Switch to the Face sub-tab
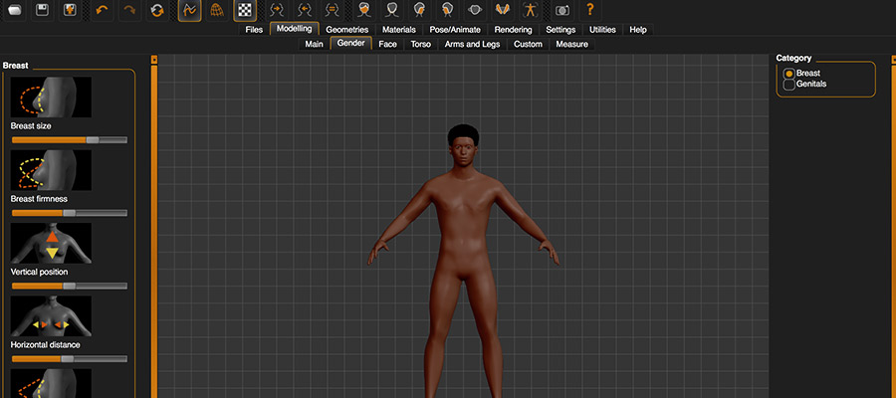 (387, 44)
